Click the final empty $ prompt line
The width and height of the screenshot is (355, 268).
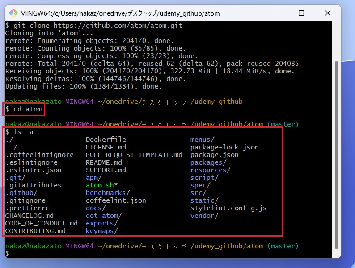(8, 254)
